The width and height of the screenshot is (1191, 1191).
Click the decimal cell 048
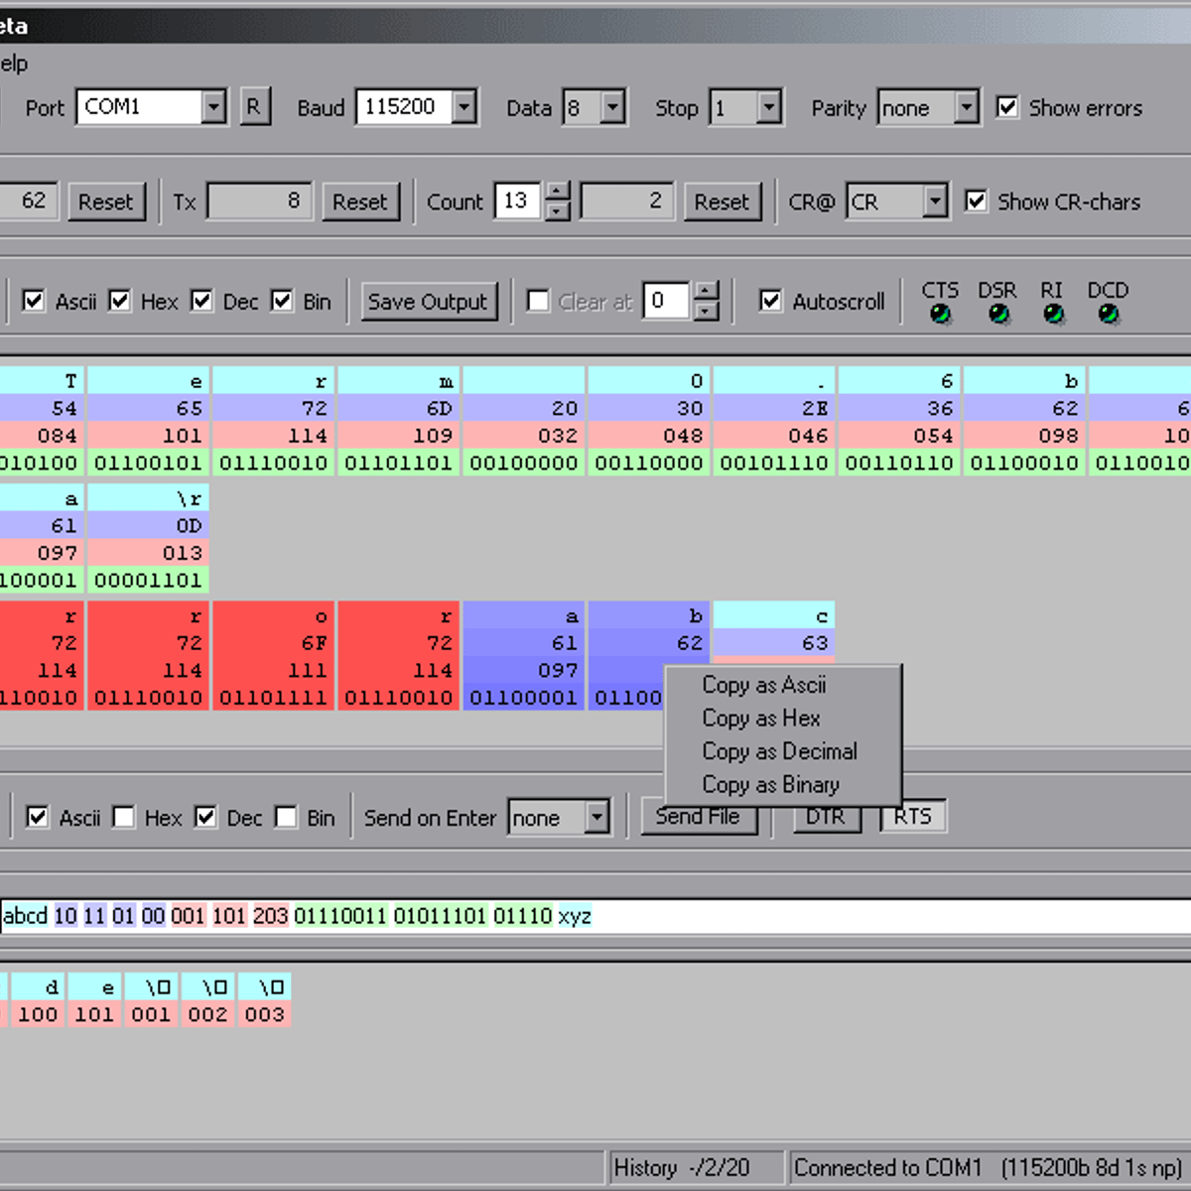click(x=649, y=436)
